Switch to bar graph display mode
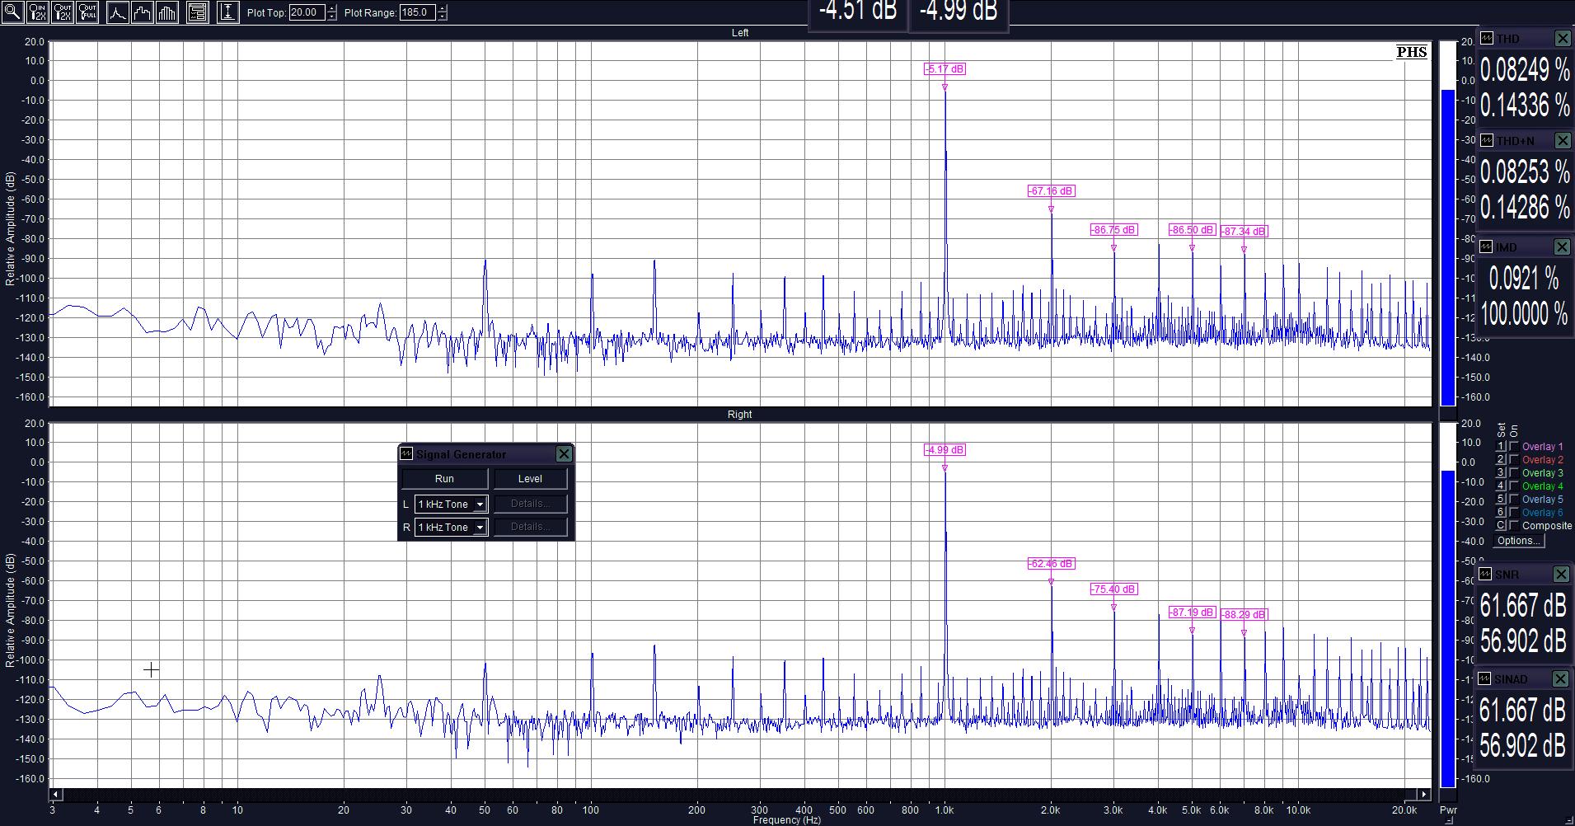Viewport: 1575px width, 826px height. coord(167,12)
